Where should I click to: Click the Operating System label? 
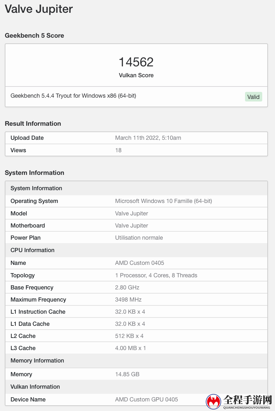pyautogui.click(x=34, y=201)
